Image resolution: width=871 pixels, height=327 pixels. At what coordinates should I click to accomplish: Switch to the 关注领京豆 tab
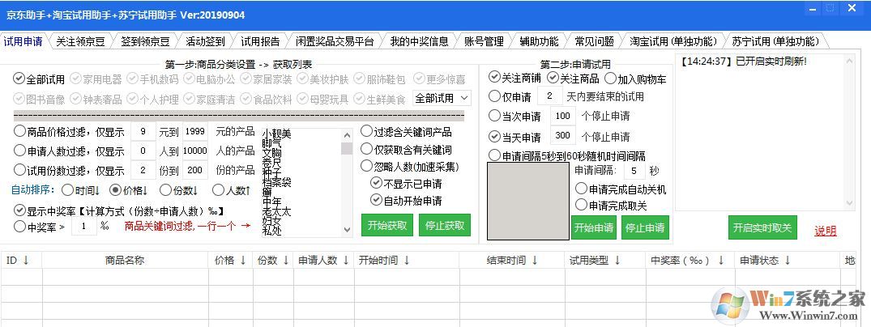pos(80,41)
